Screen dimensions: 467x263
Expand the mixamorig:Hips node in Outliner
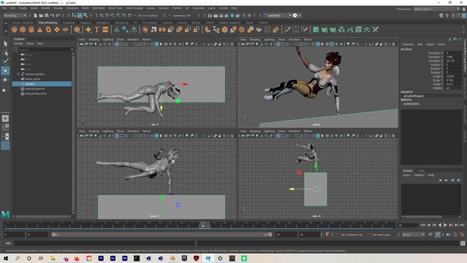(x=18, y=74)
